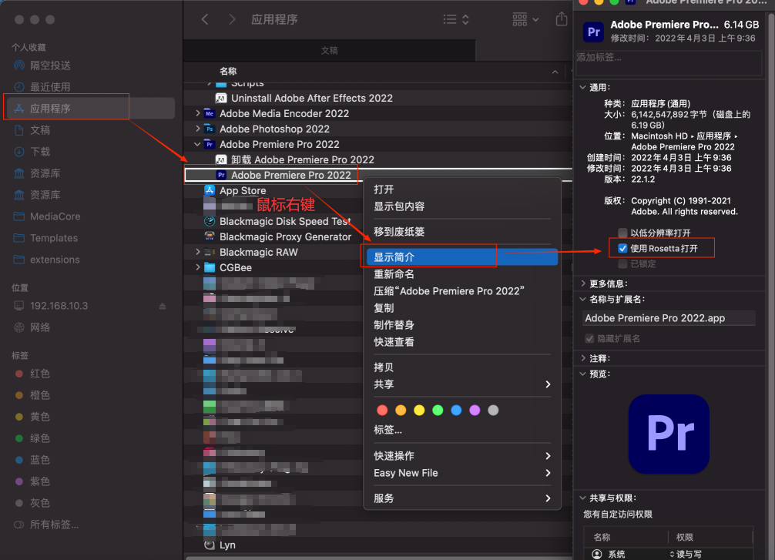This screenshot has width=775, height=560.
Task: Click the 文稿 tab in Finder
Action: [x=329, y=50]
